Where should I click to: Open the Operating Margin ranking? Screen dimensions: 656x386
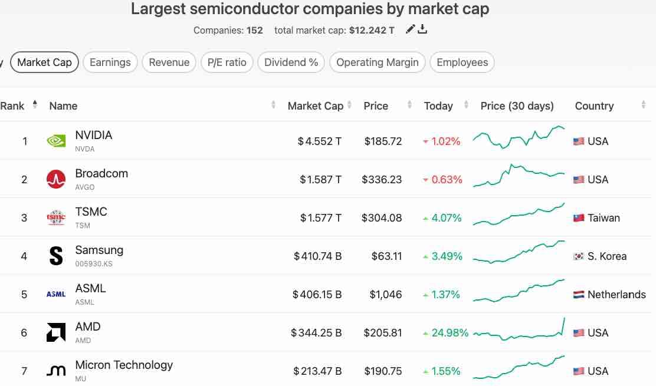pos(377,62)
